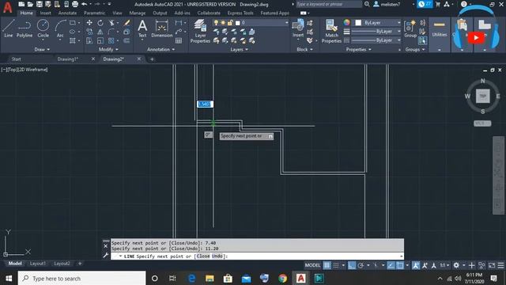506x285 pixels.
Task: Switch to the Parametric ribbon tab
Action: click(94, 13)
